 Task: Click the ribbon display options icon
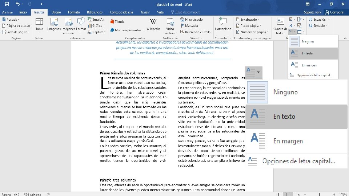pos(308,4)
